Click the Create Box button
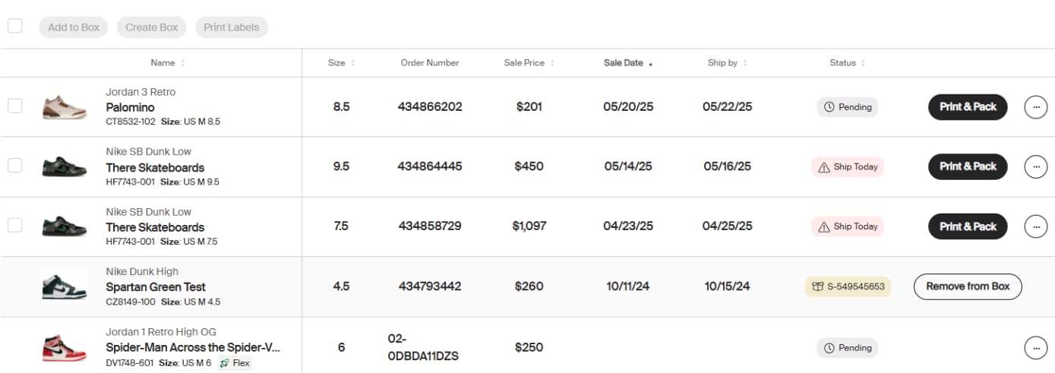Viewport: 1055px width, 373px height. point(152,27)
